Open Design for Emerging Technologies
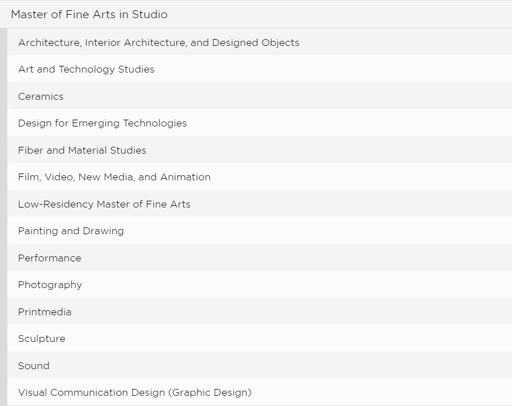 (x=103, y=123)
